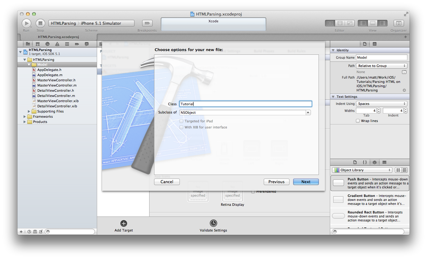Open the Symbol navigator icon
This screenshot has width=427, height=259.
38,44
